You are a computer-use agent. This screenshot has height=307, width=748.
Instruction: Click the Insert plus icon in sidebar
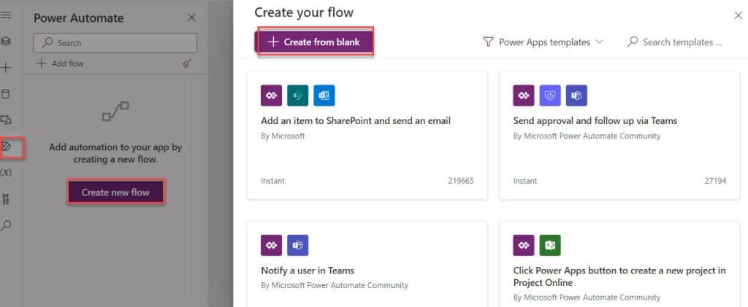coord(6,68)
